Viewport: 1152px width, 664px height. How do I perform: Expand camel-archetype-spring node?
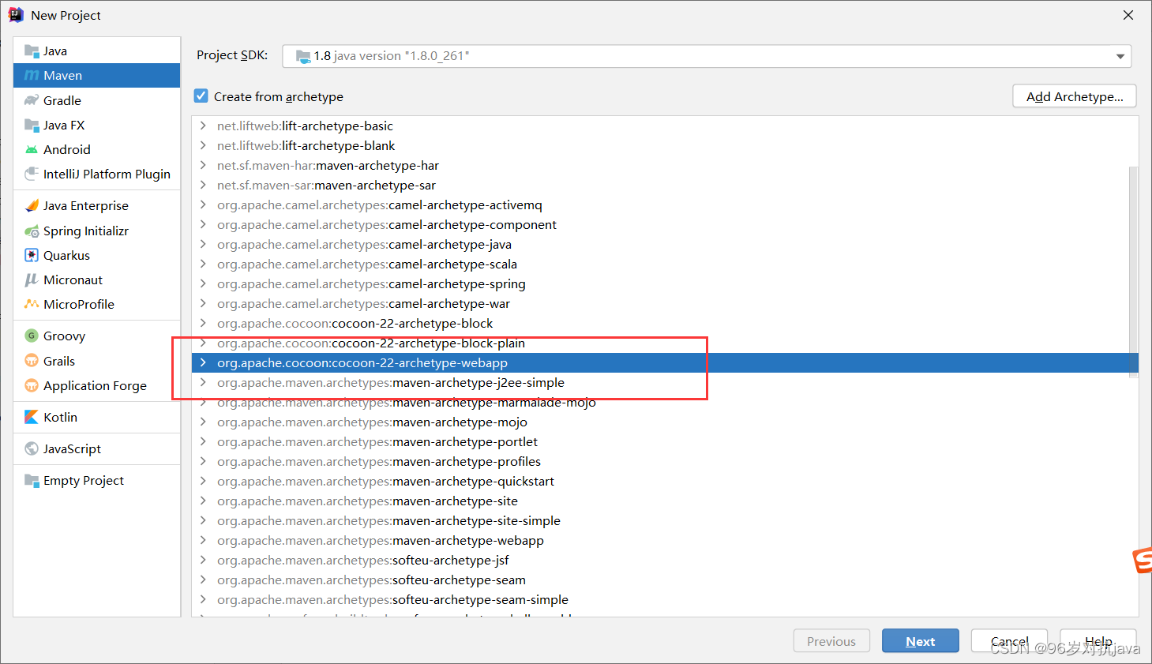pyautogui.click(x=203, y=283)
